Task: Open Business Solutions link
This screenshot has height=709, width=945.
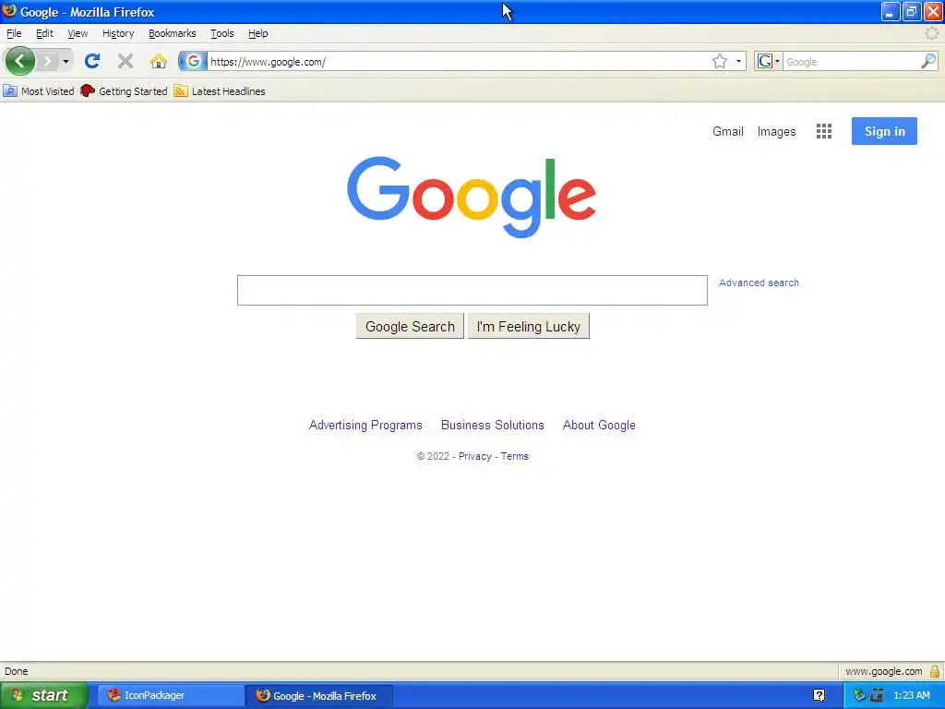Action: [x=493, y=425]
